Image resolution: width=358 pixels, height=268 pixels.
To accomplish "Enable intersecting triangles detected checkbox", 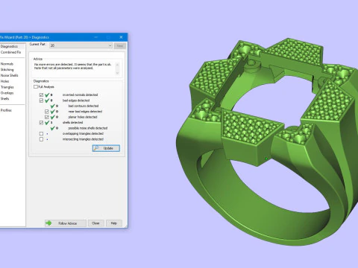I will [41, 139].
